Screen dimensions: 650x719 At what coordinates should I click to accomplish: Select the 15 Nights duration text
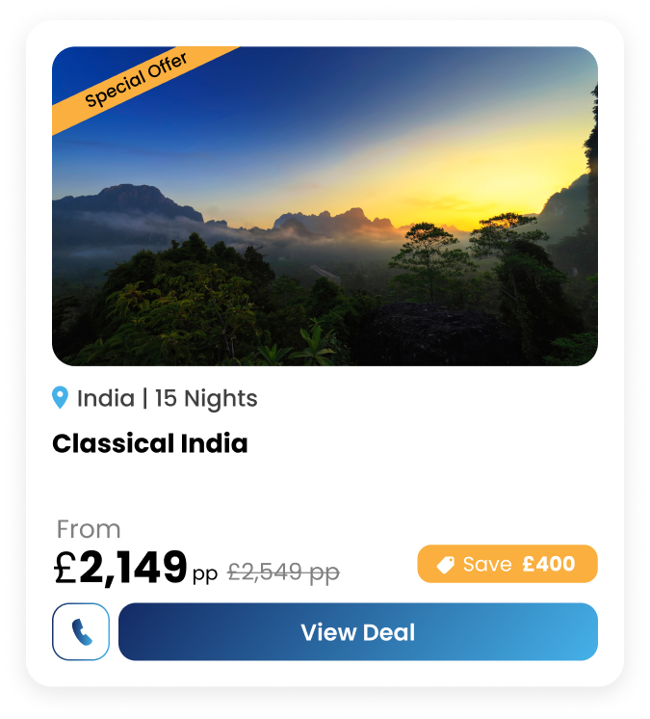206,398
